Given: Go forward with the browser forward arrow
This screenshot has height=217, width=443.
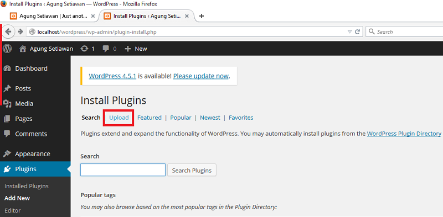Looking at the screenshot, I should (x=20, y=31).
